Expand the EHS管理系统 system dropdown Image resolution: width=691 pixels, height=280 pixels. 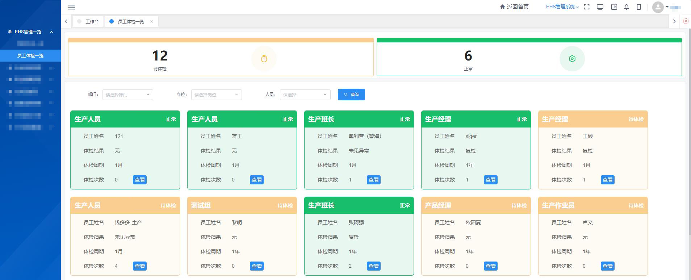point(562,7)
